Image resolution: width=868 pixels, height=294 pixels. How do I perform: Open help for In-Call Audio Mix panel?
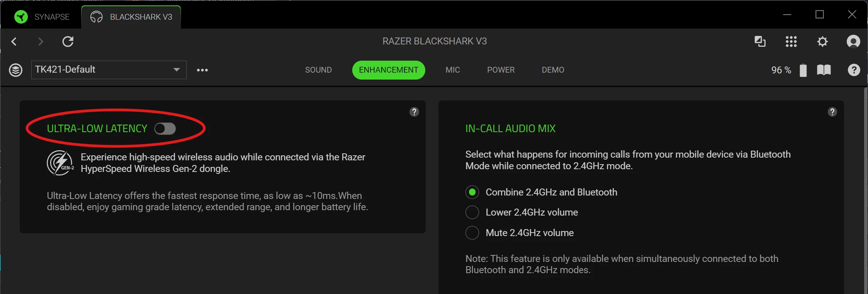[832, 112]
